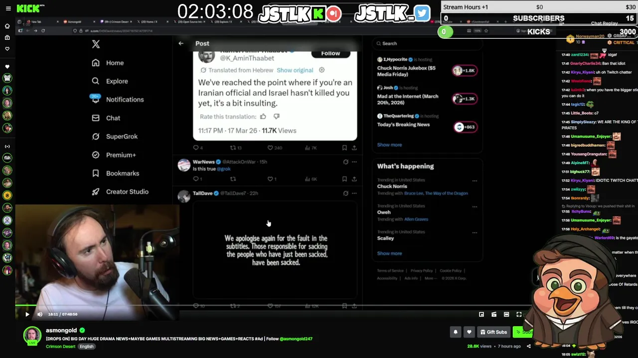Turn on asmongold notification bell

tap(456, 332)
